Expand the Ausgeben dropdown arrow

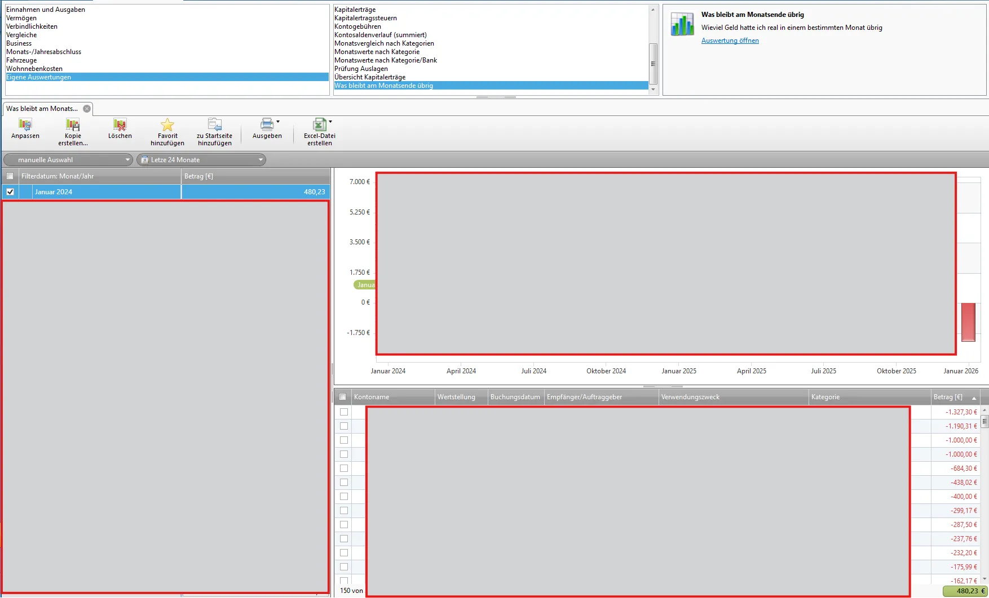point(278,122)
